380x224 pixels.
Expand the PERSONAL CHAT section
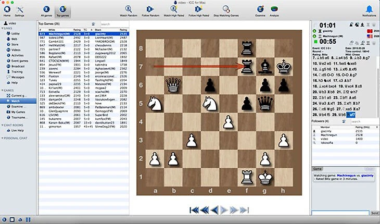[3, 138]
